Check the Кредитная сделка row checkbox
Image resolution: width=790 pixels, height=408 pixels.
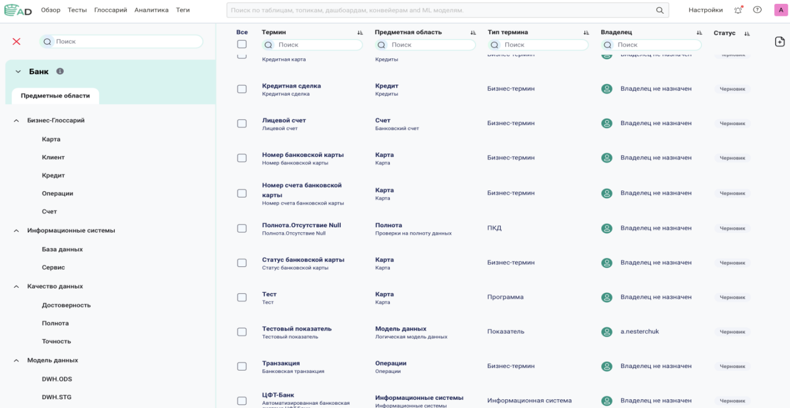point(242,89)
